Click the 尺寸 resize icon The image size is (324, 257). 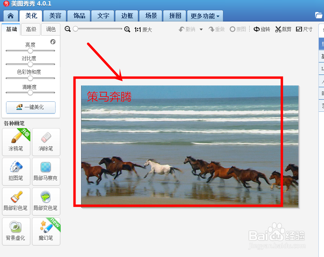pos(304,29)
